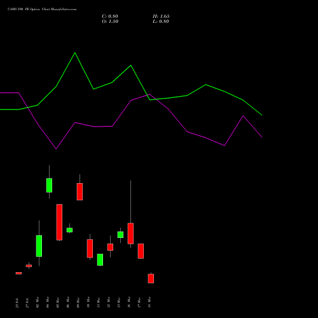Click the green candlestick for 13 Mar
Screen dimensions: 318x318
pyautogui.click(x=120, y=235)
